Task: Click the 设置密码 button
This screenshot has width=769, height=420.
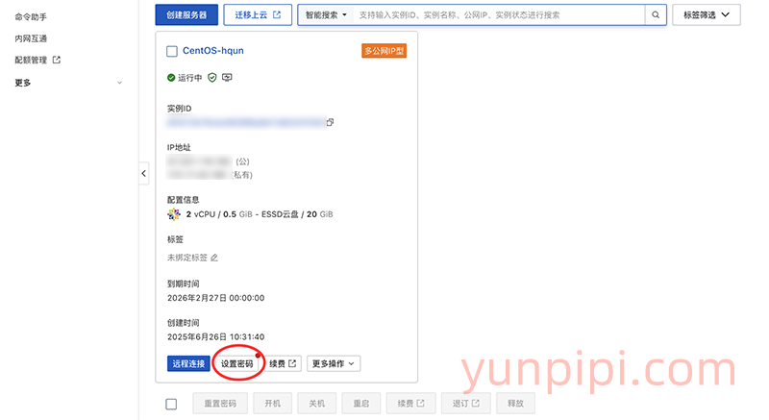Action: (x=236, y=363)
